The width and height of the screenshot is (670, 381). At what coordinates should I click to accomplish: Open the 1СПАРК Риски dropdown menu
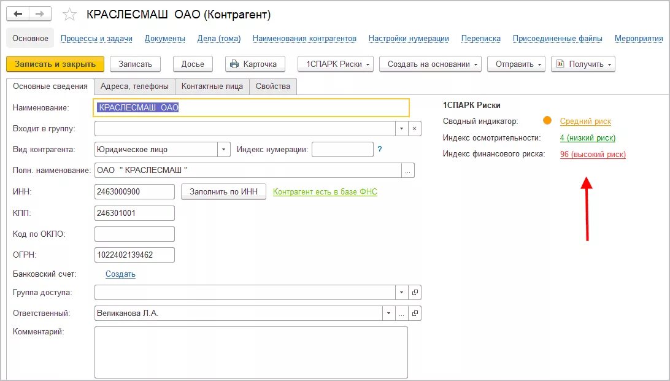335,64
